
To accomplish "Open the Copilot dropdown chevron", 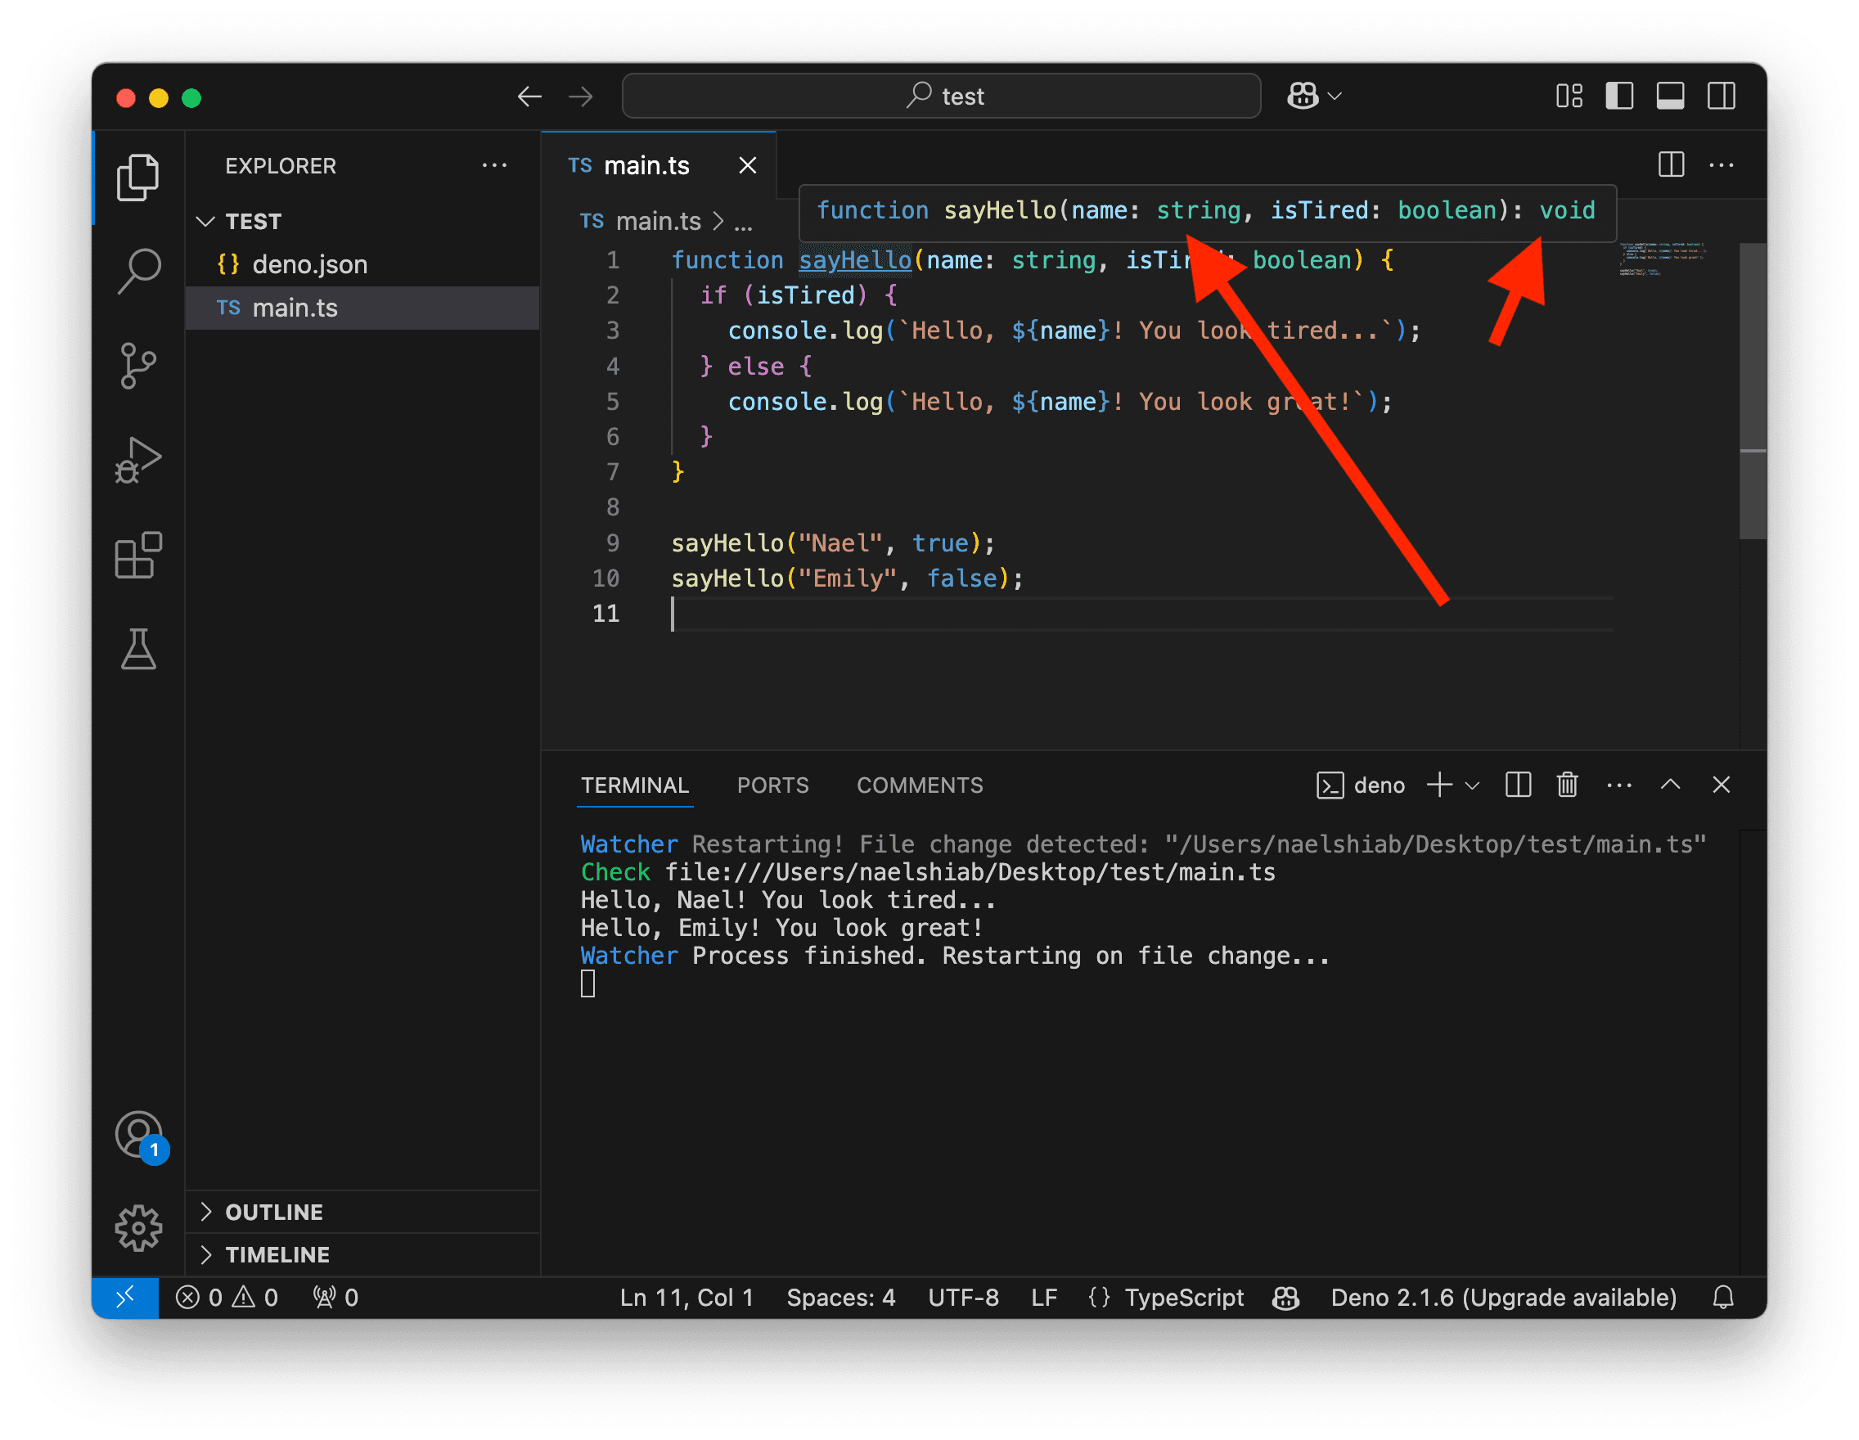I will [x=1335, y=97].
